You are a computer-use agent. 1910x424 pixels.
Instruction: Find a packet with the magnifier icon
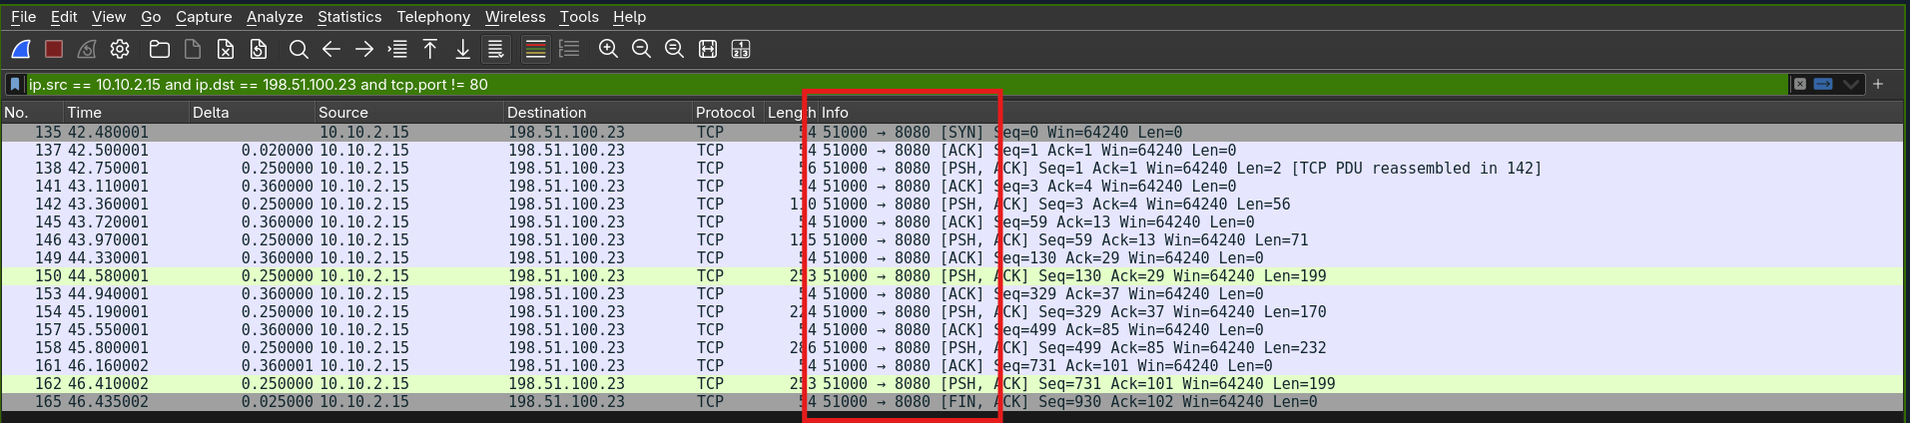pyautogui.click(x=299, y=49)
